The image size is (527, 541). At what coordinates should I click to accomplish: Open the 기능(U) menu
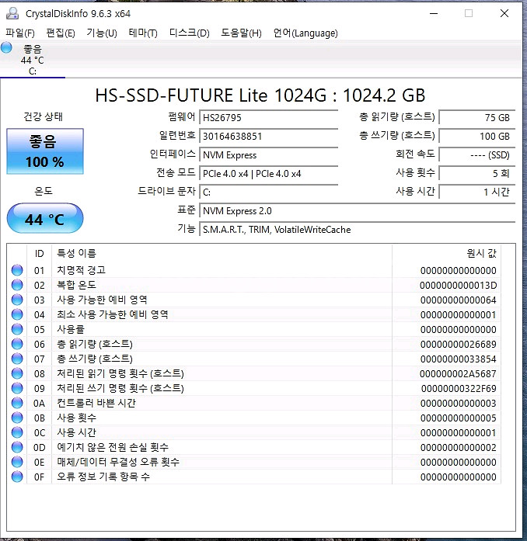(102, 33)
